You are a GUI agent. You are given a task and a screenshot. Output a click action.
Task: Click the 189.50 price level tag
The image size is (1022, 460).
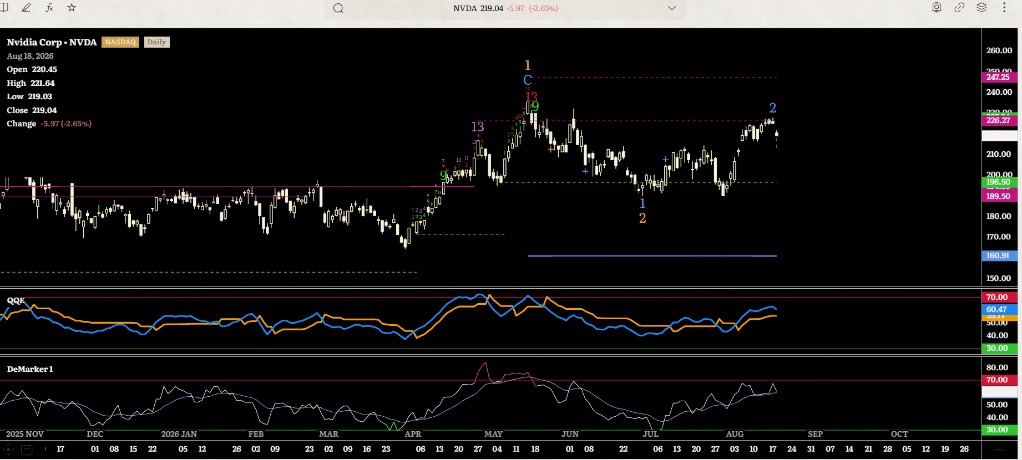pyautogui.click(x=999, y=196)
